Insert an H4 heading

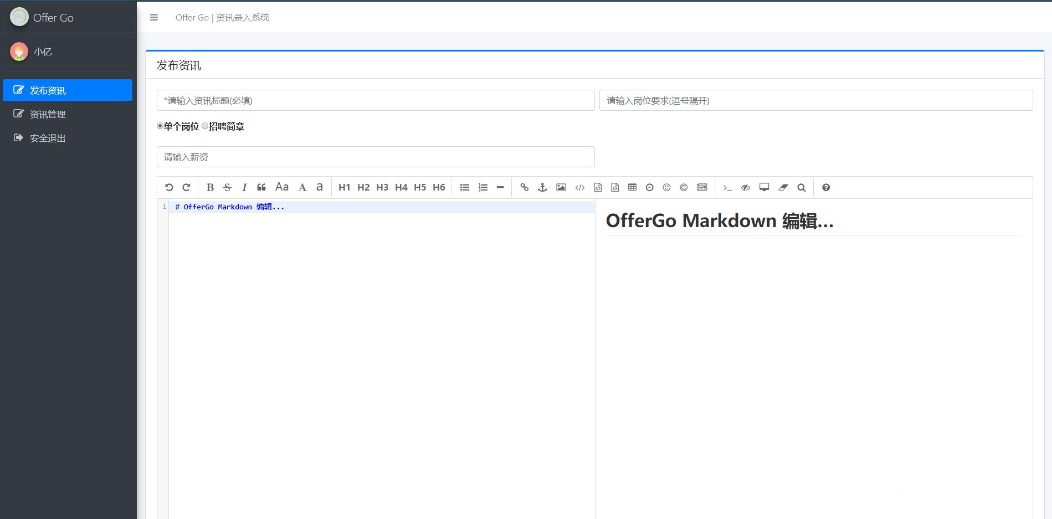(x=401, y=187)
